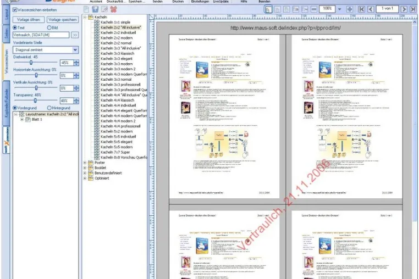The height and width of the screenshot is (279, 419).
Task: Open the Einstellungen menu
Action: pyautogui.click(x=200, y=1)
